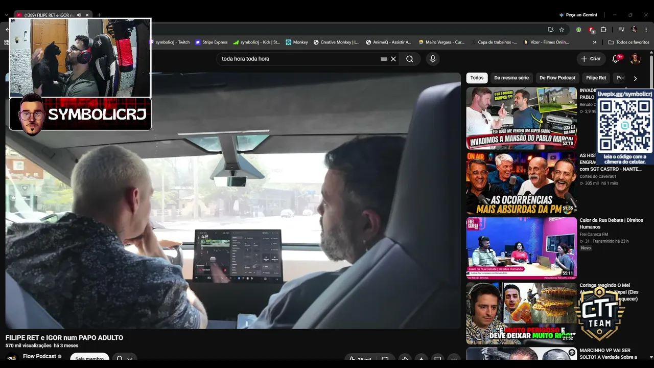This screenshot has height=368, width=654.
Task: Select the De Flow Podcast chip
Action: click(x=557, y=78)
